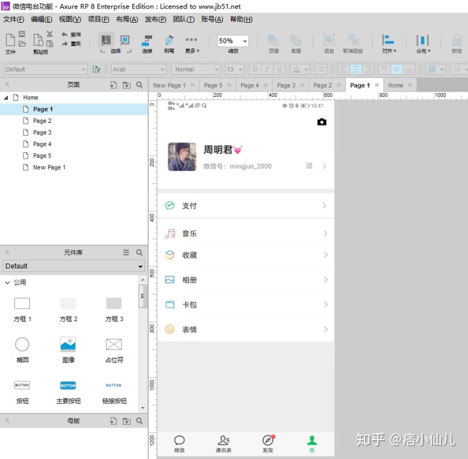Collapse the 公用 widget category

coord(7,282)
